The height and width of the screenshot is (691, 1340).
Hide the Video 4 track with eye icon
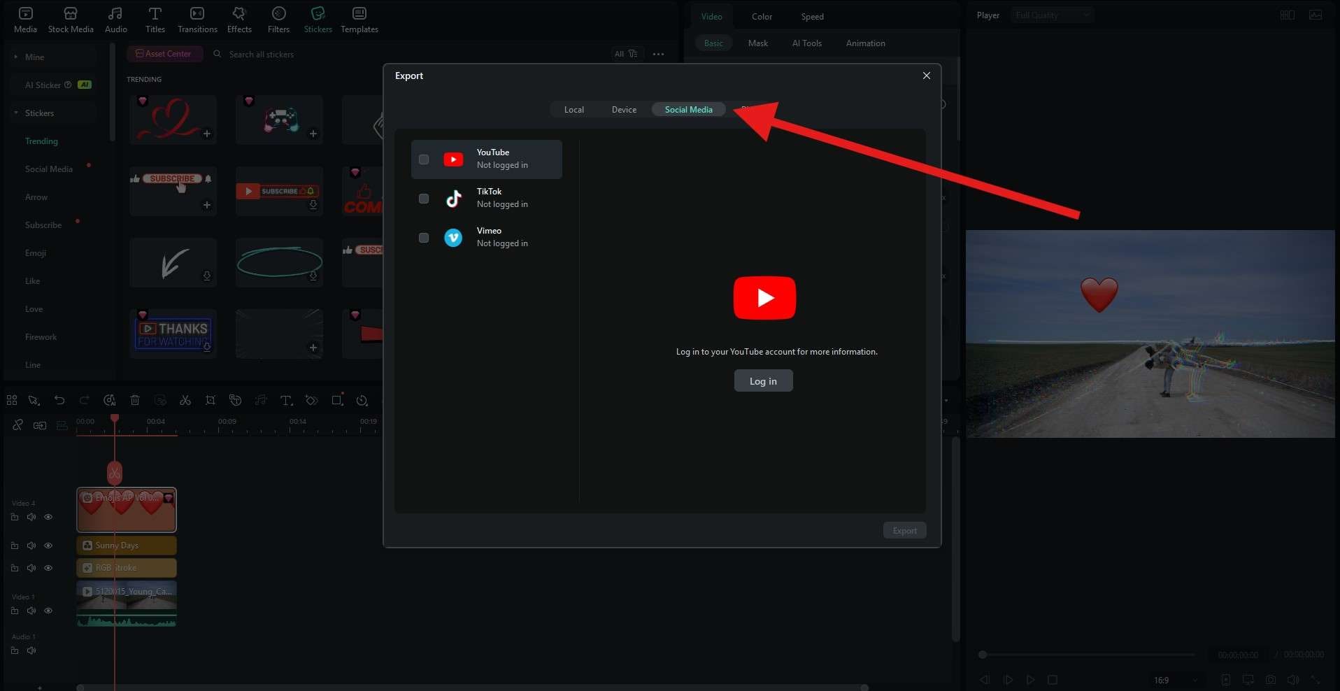(48, 517)
